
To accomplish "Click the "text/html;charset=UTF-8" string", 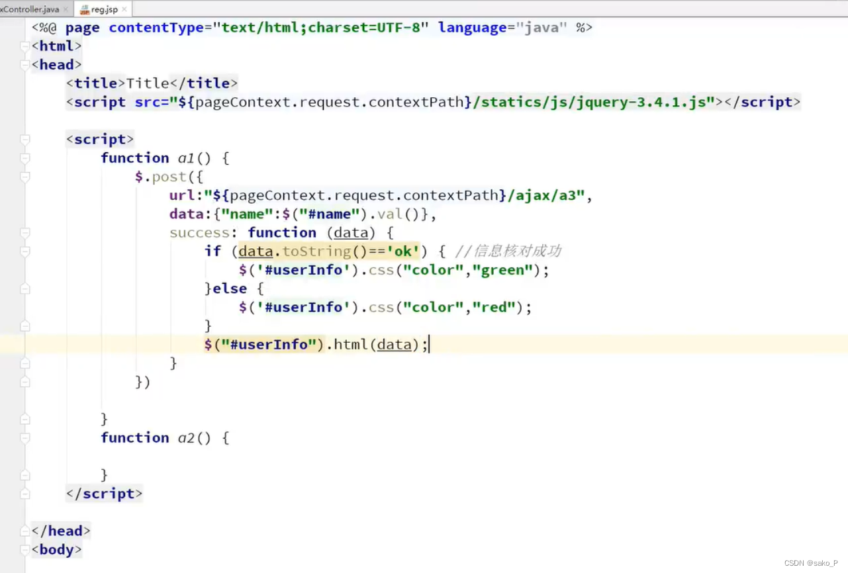I will [x=321, y=28].
